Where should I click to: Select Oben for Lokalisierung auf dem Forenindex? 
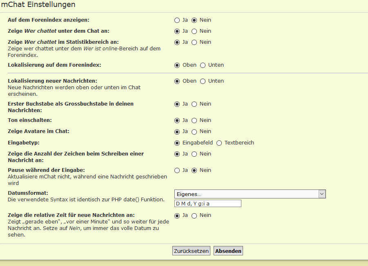[x=177, y=65]
